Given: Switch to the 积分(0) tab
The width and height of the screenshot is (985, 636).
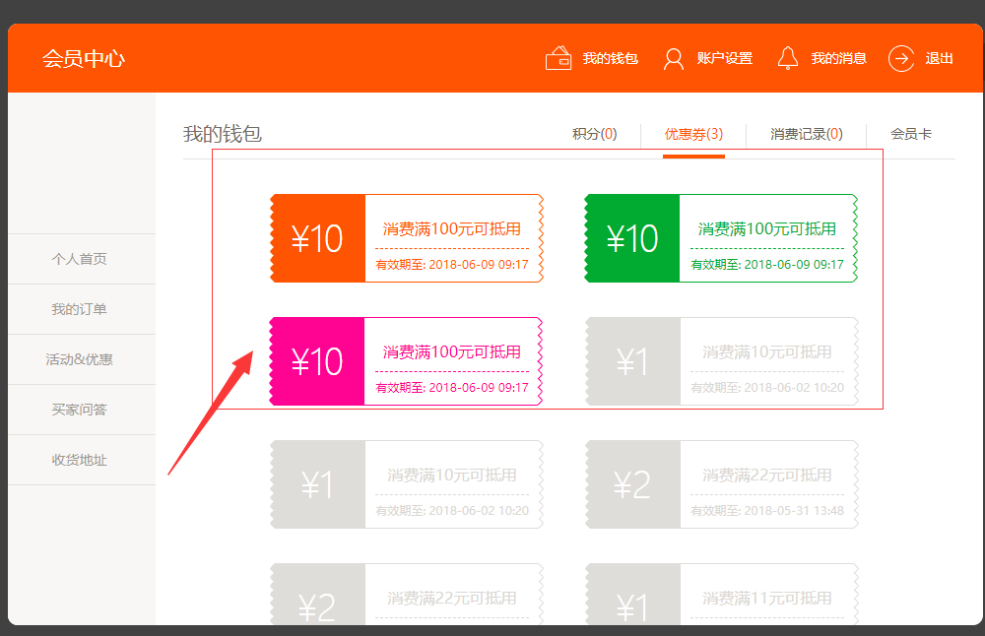Looking at the screenshot, I should point(595,134).
